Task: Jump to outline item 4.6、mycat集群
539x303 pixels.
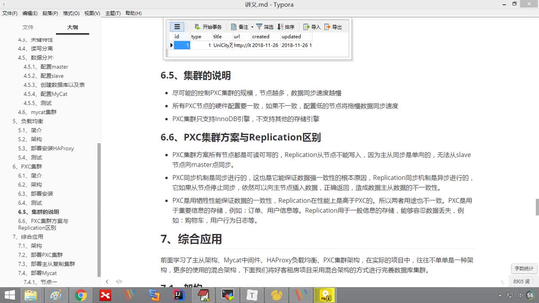Action: pyautogui.click(x=37, y=112)
